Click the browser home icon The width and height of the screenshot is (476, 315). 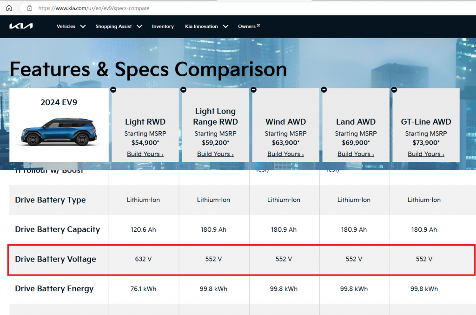click(x=9, y=8)
